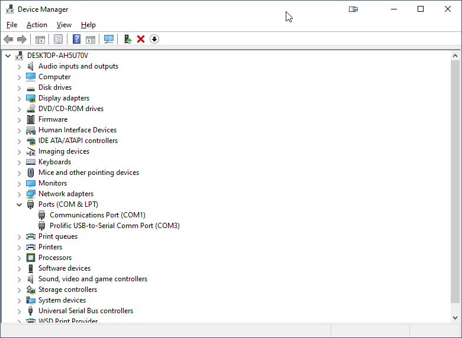Click the Human Interface Devices icon
This screenshot has height=338, width=462.
click(x=31, y=130)
